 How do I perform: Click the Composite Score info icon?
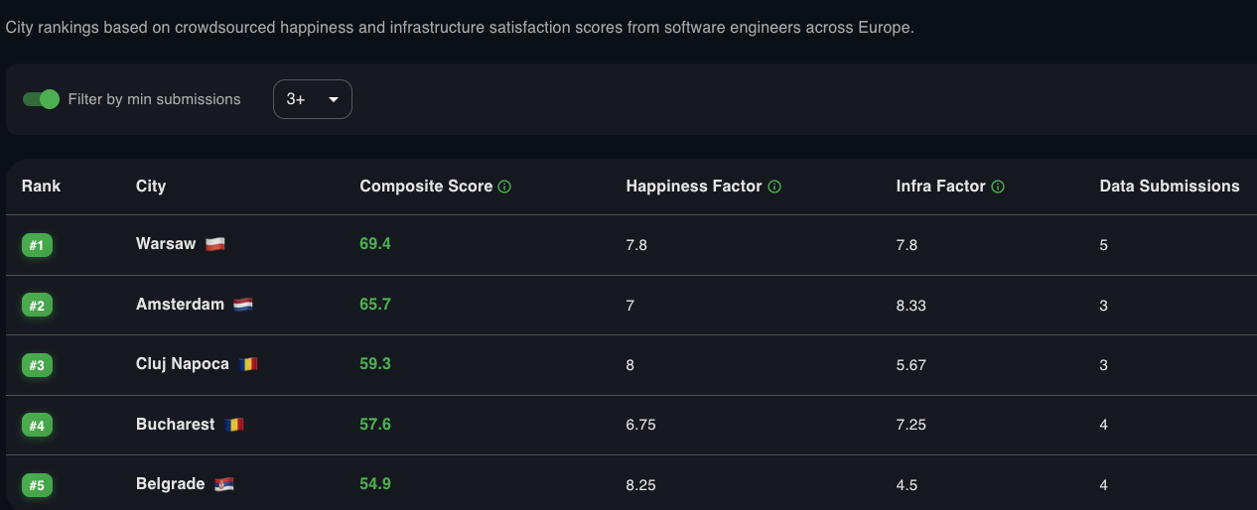[504, 187]
